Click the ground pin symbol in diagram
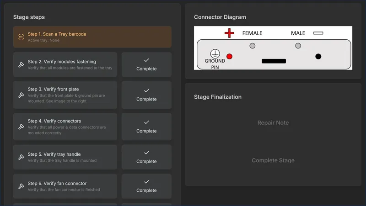 (x=215, y=53)
